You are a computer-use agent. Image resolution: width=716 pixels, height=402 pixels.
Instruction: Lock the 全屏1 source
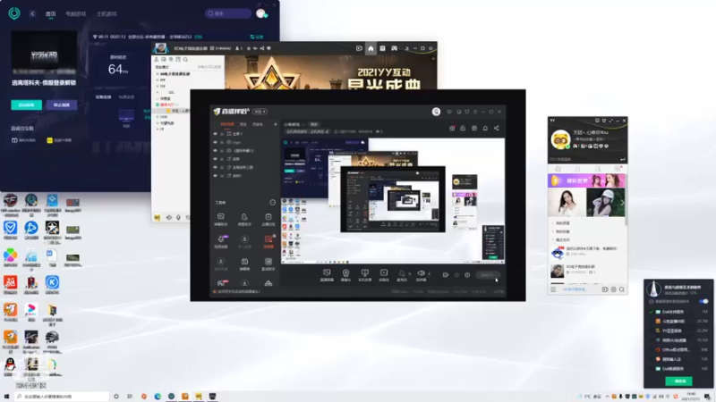tap(222, 134)
